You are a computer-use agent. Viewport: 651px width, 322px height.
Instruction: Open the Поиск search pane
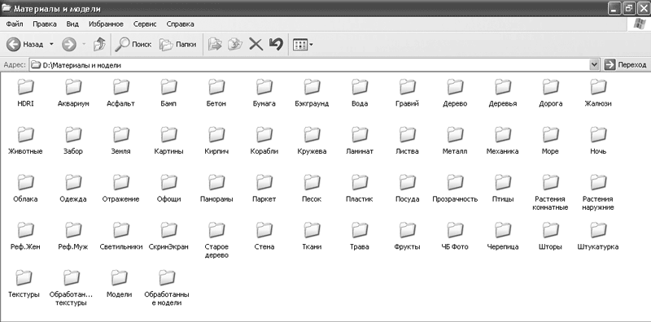click(x=133, y=44)
